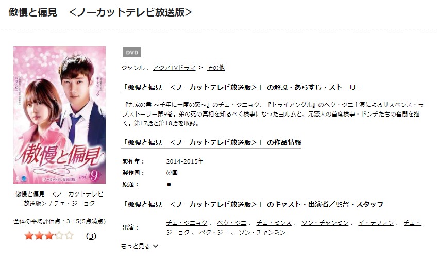This screenshot has height=261, width=437.
Task: Open the その他 genre link
Action: [216, 68]
